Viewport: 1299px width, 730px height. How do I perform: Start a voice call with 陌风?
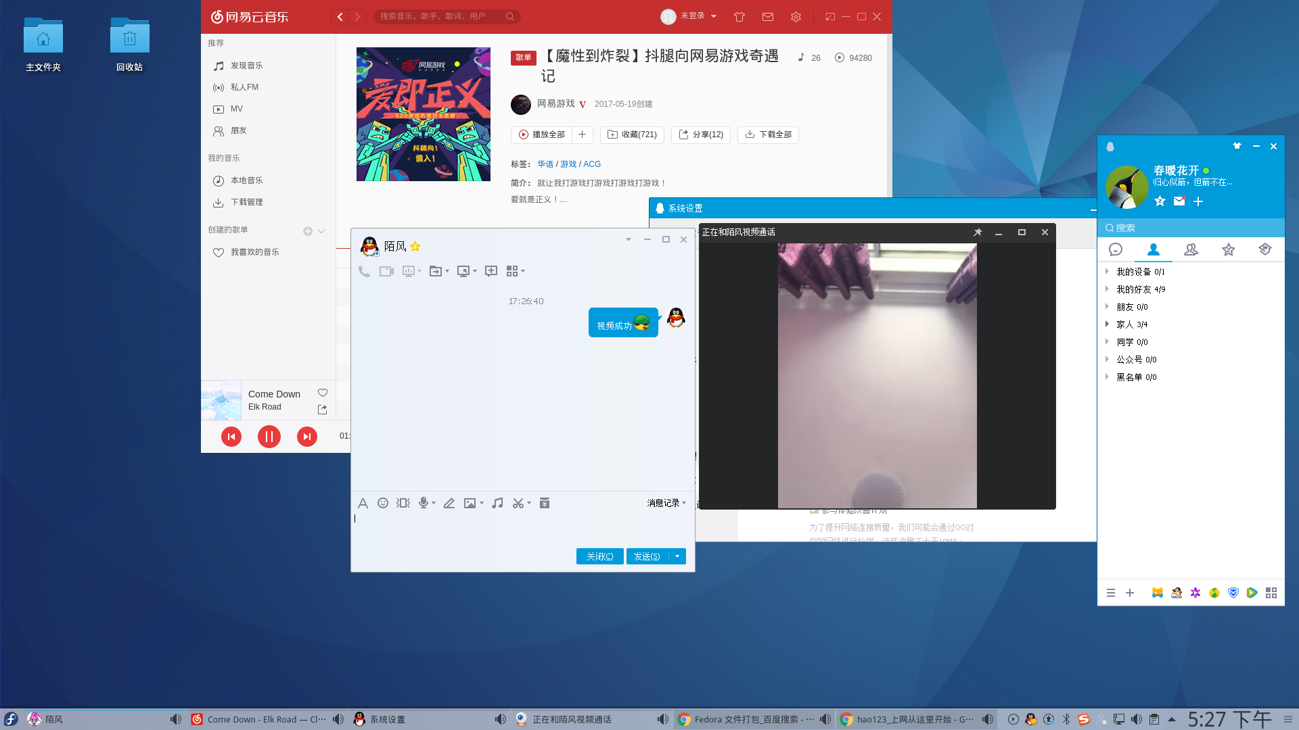pyautogui.click(x=364, y=271)
